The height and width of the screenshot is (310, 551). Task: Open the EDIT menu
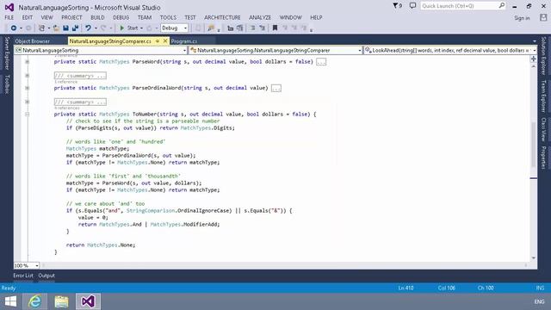click(28, 17)
